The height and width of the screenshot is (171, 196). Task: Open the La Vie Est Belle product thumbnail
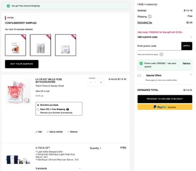pos(18,91)
